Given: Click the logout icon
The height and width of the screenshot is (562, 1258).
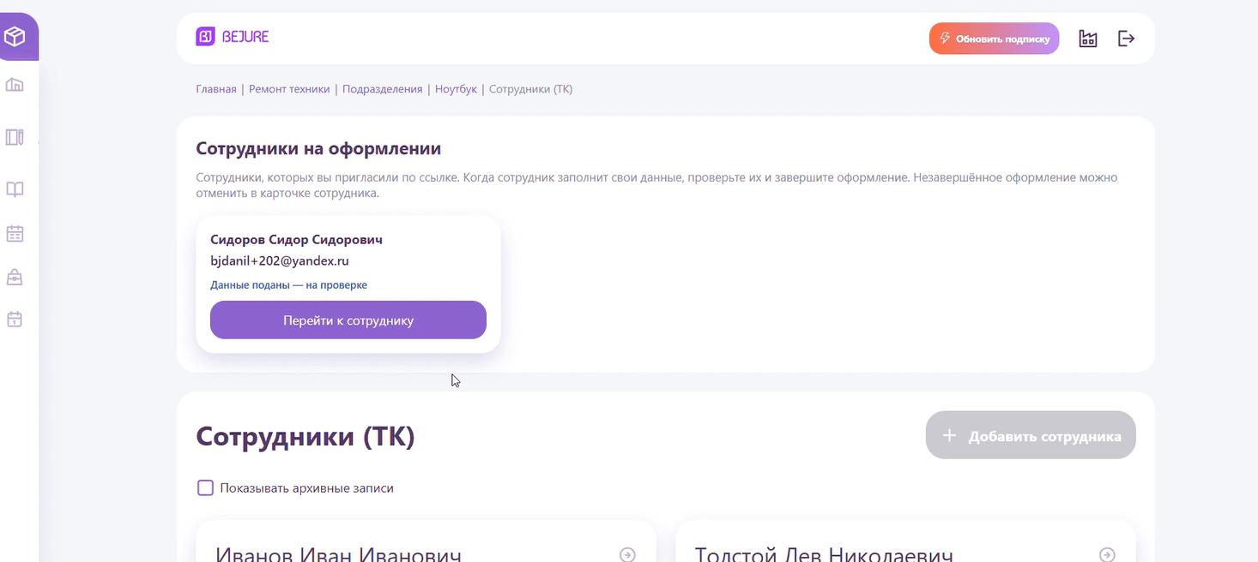Looking at the screenshot, I should pos(1127,39).
